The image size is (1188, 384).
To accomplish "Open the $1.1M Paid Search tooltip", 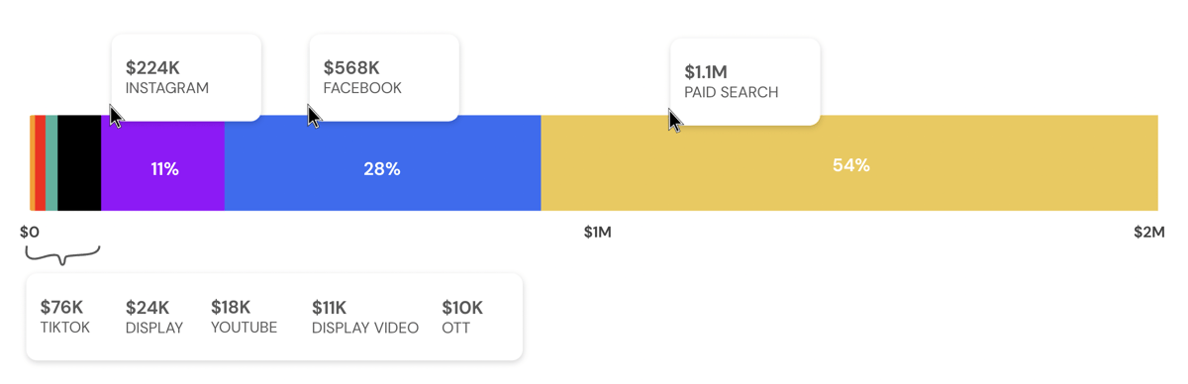I will tap(745, 81).
